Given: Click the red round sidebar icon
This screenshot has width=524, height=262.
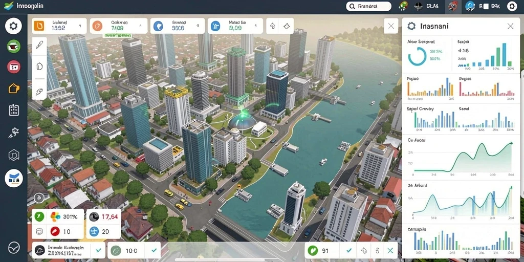Looking at the screenshot, I should pyautogui.click(x=14, y=67).
